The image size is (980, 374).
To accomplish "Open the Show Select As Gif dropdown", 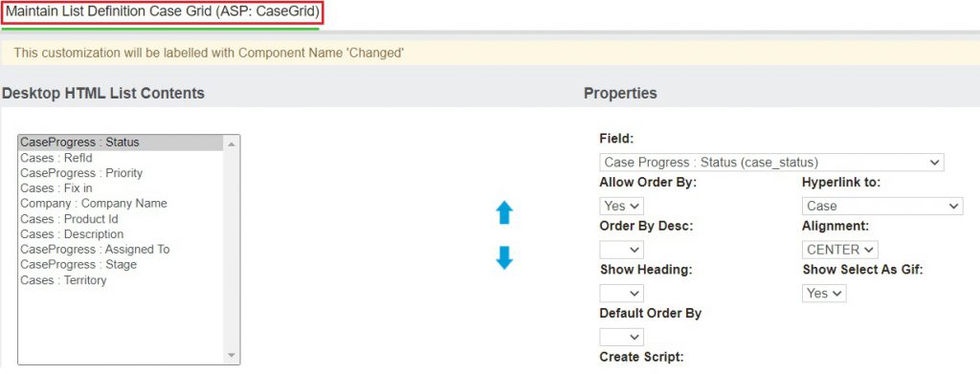I will [x=824, y=294].
